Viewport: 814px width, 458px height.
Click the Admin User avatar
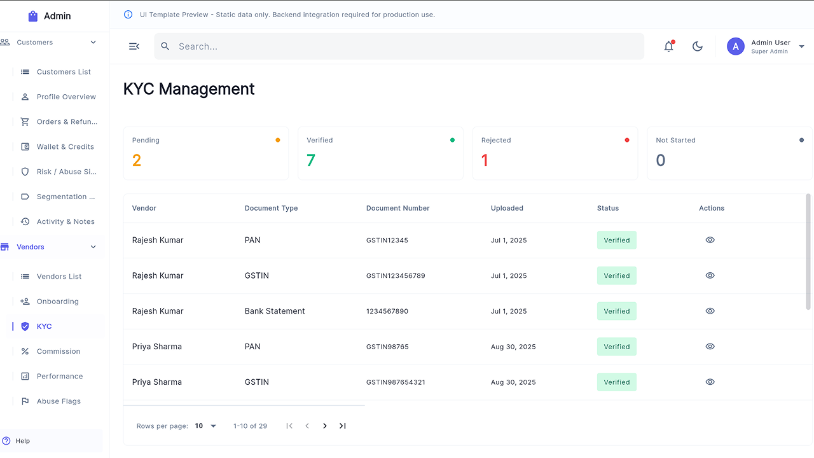(736, 46)
